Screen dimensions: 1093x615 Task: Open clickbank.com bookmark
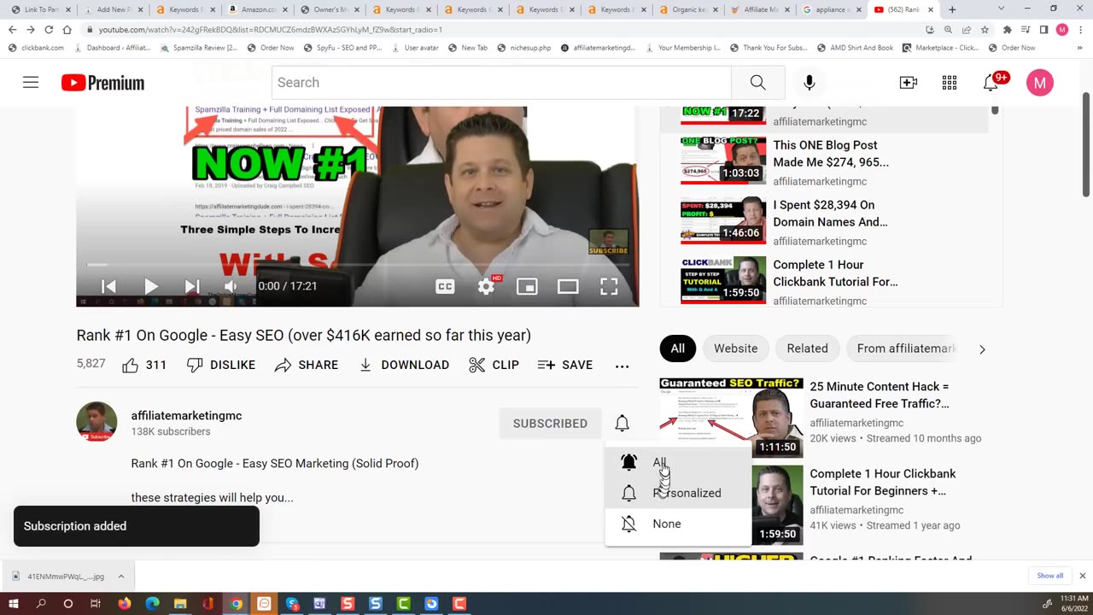(36, 48)
